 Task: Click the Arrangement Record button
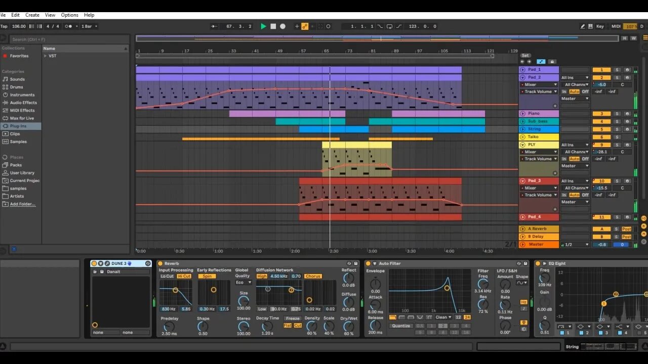(x=283, y=26)
